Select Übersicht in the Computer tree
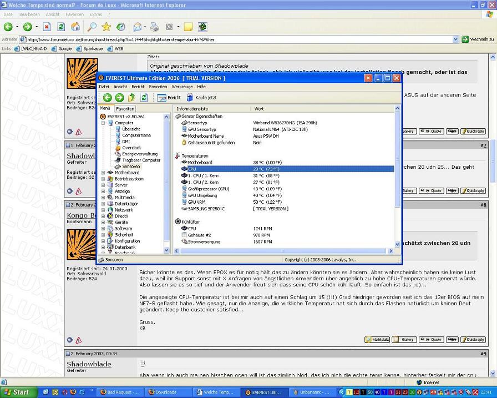This screenshot has width=497, height=398. pyautogui.click(x=131, y=129)
